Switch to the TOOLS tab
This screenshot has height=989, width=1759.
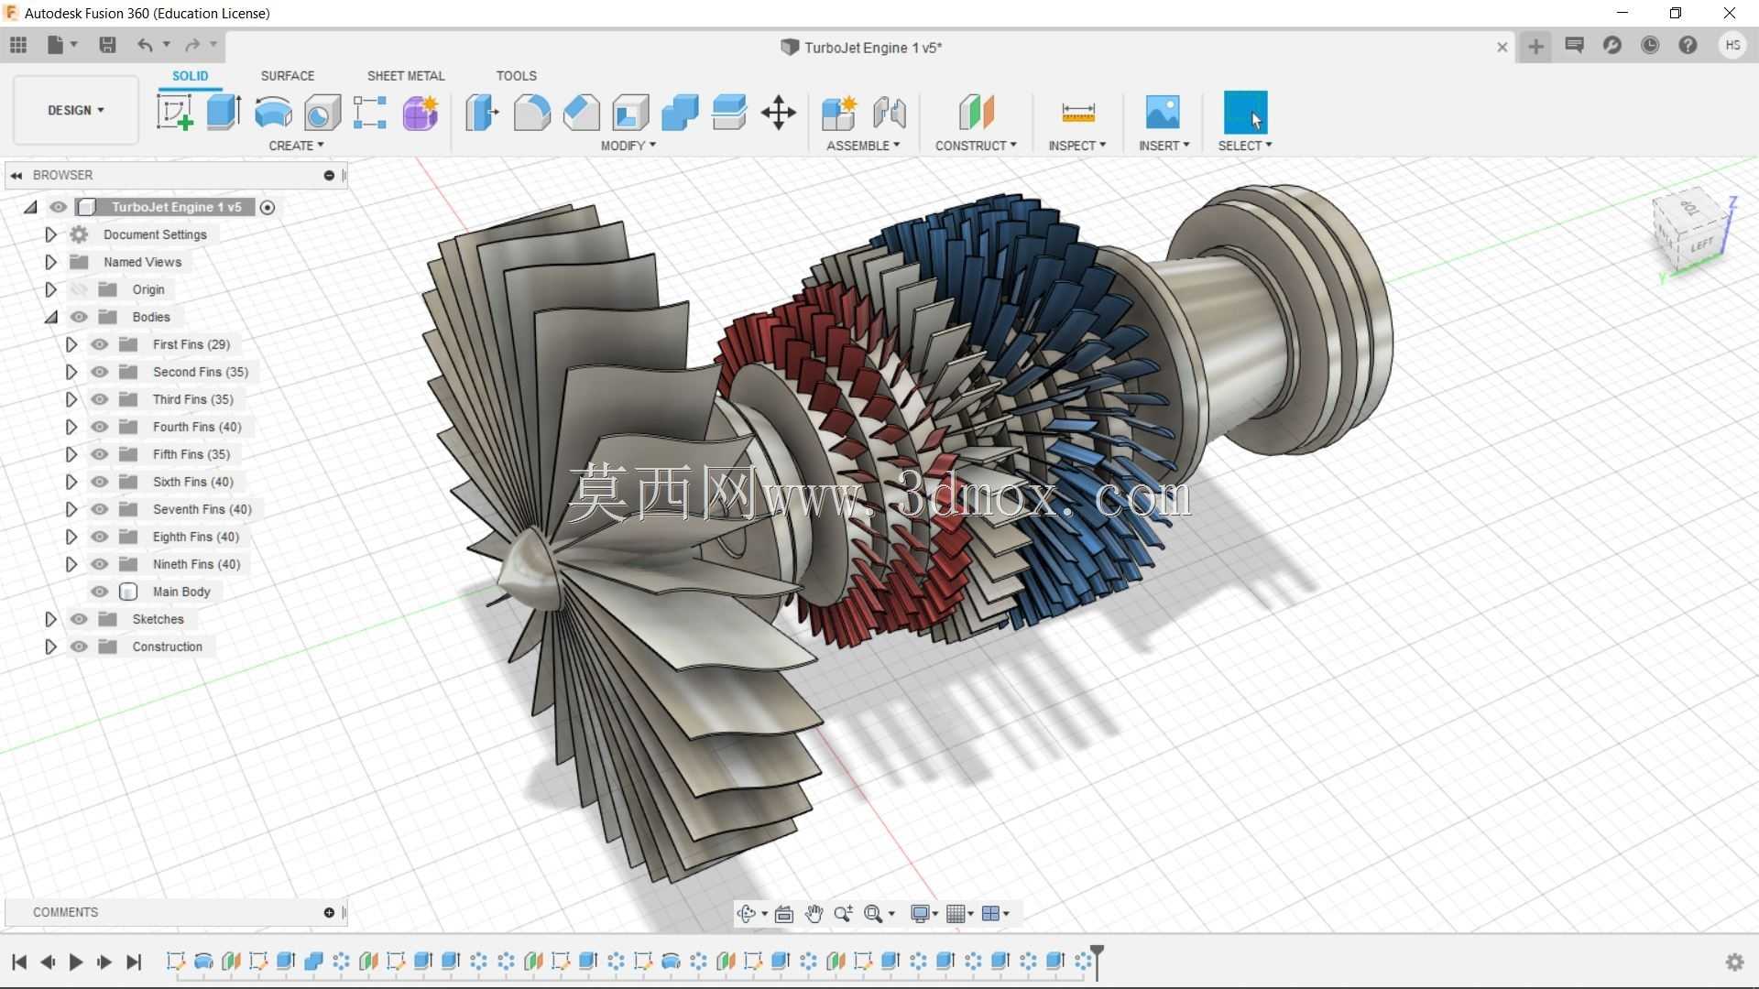click(517, 76)
